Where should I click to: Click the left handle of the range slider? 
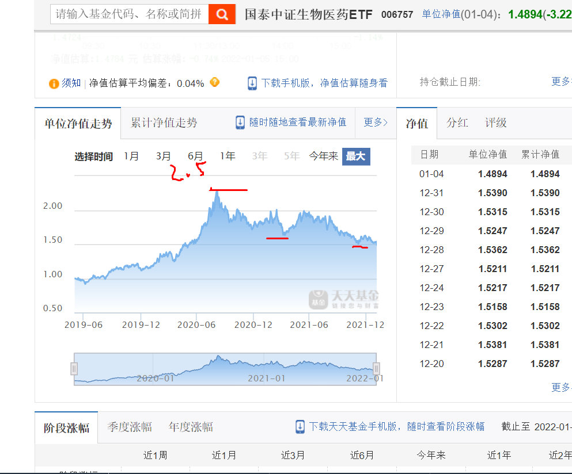(x=74, y=369)
